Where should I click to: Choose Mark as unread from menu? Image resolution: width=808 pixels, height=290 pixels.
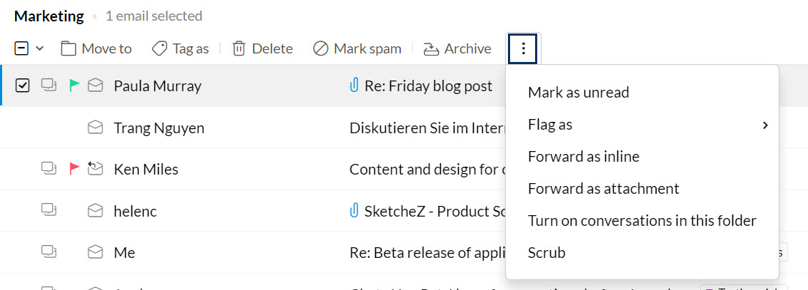tap(578, 93)
